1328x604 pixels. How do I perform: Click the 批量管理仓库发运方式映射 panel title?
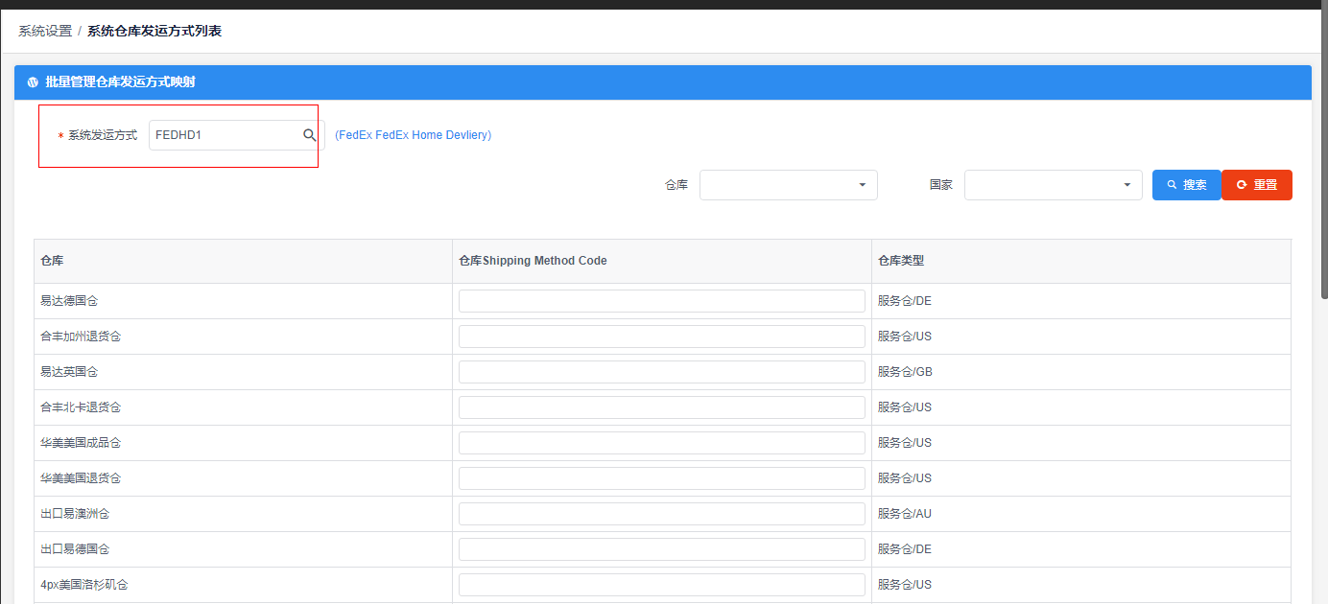pos(120,82)
